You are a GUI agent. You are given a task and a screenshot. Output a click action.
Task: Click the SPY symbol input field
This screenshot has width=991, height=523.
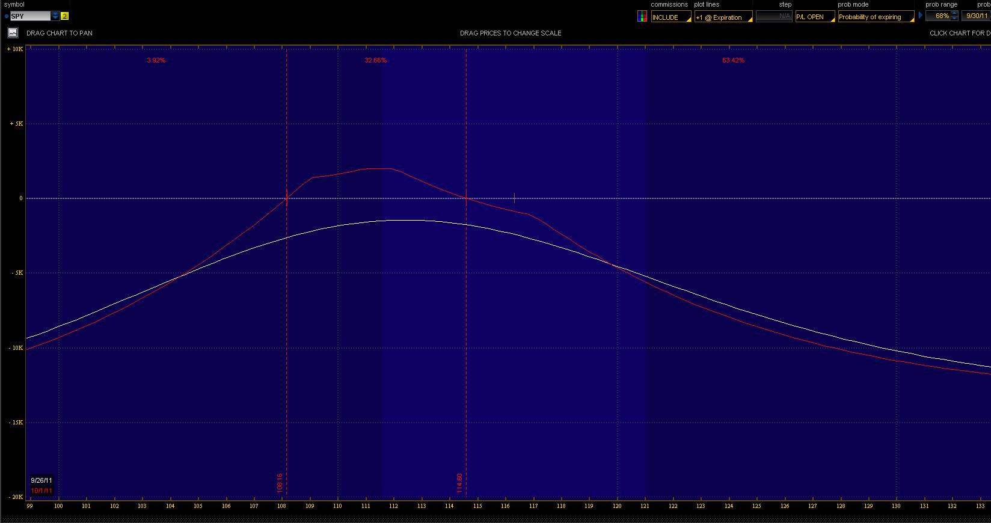[30, 16]
